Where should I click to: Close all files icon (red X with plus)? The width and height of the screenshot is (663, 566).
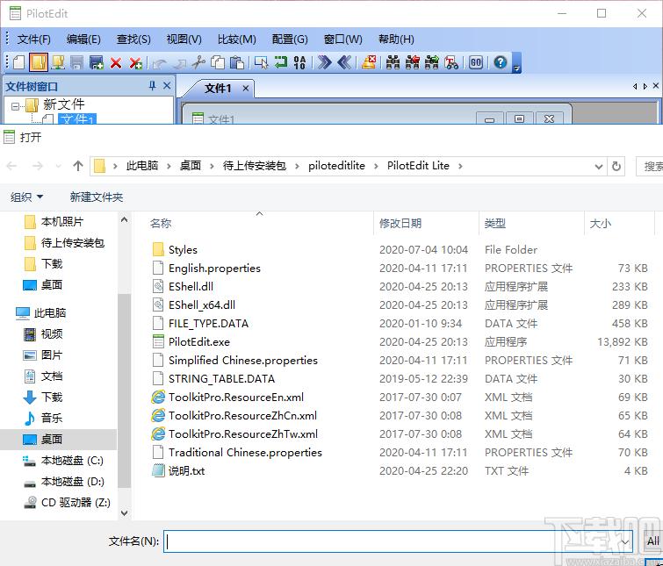click(135, 63)
